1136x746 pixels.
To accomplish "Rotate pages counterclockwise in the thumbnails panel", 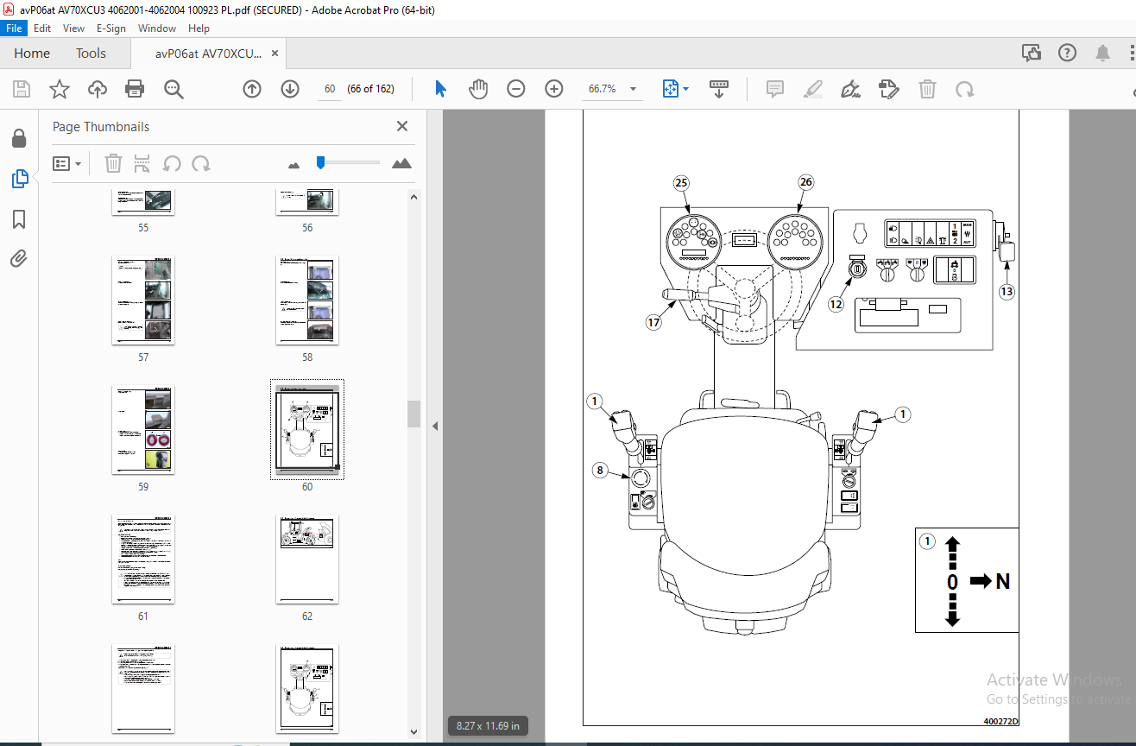I will coord(172,163).
